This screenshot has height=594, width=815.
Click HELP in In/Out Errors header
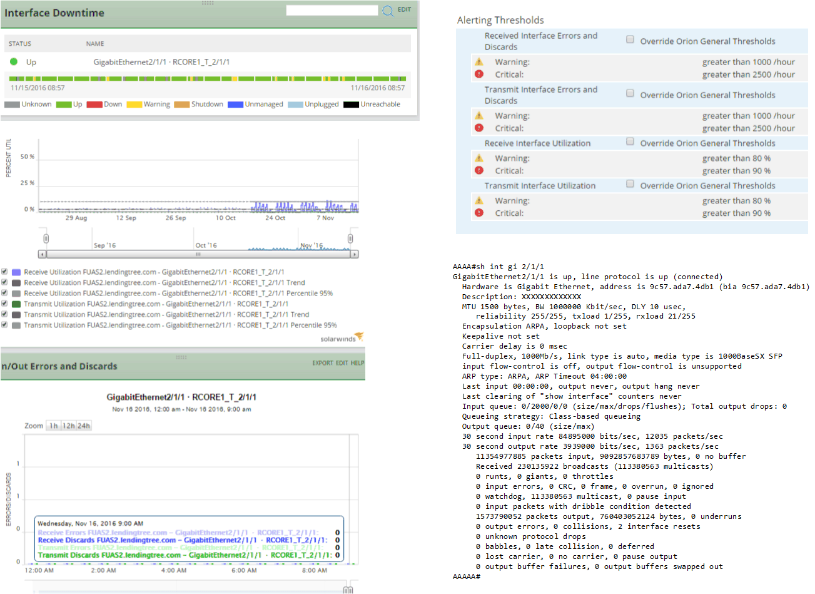coord(357,363)
